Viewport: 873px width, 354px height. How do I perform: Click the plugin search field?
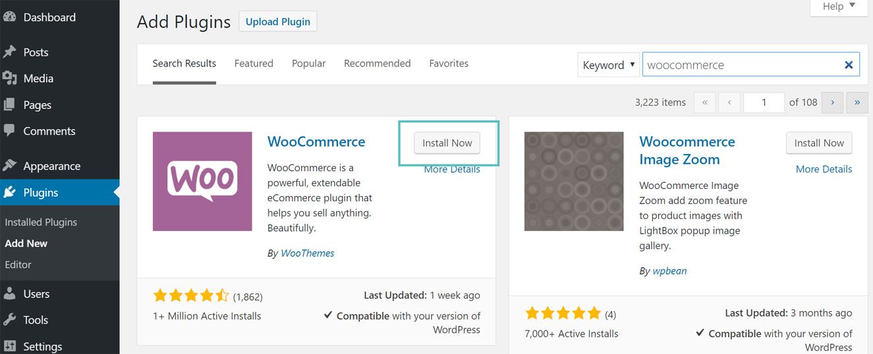pos(751,64)
